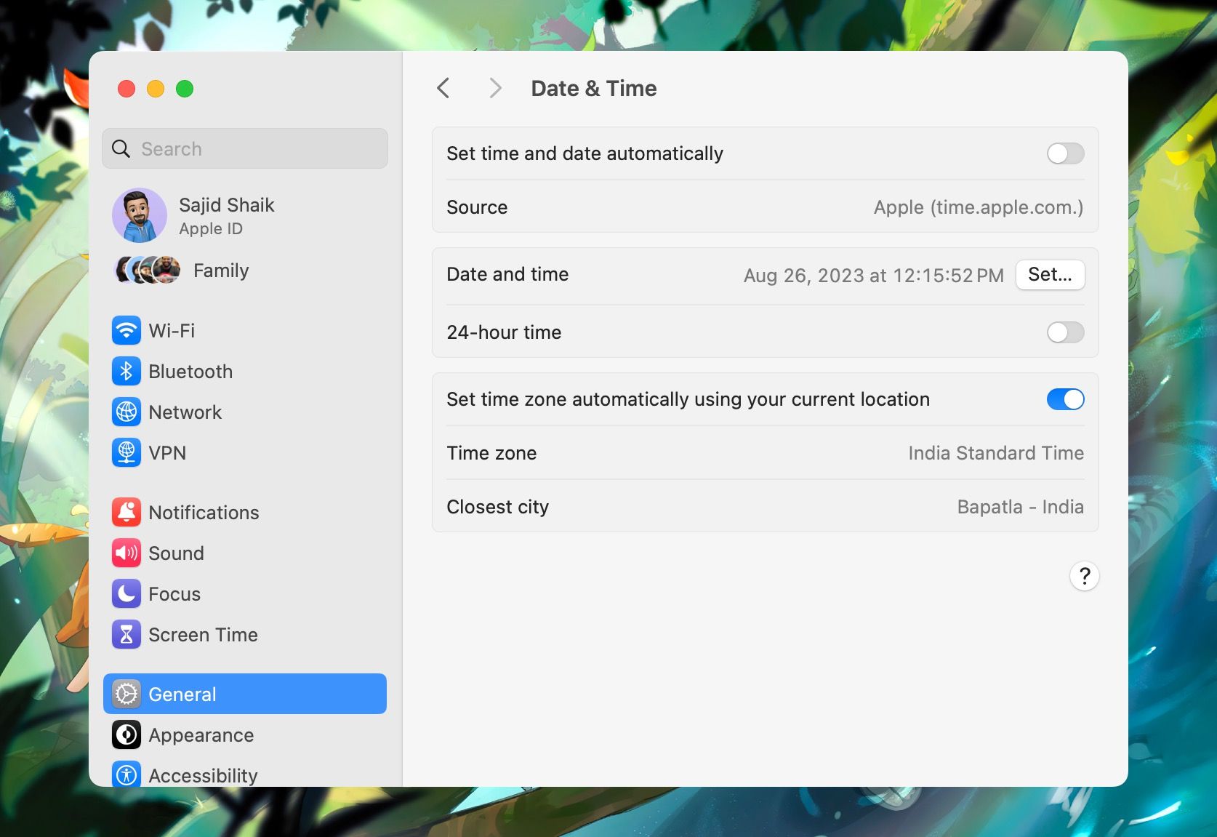Select the Bluetooth sidebar icon
The width and height of the screenshot is (1217, 837).
click(126, 371)
